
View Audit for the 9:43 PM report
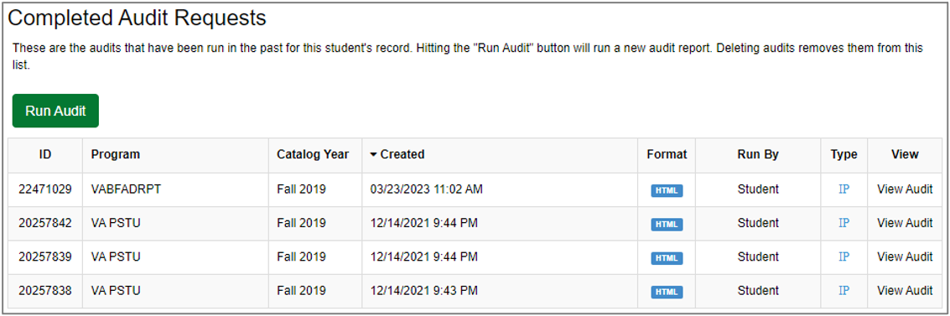pyautogui.click(x=906, y=291)
